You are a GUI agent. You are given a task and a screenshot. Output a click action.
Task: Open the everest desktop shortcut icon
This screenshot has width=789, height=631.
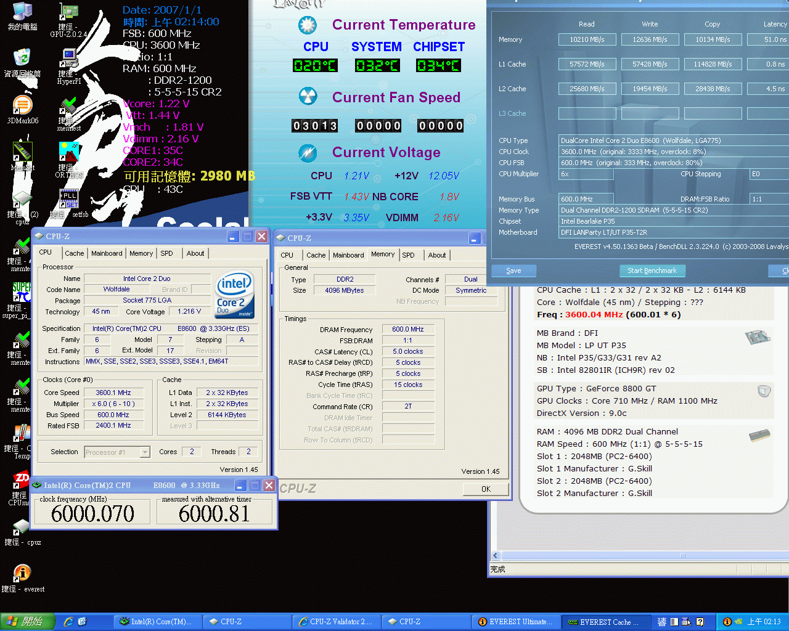click(22, 574)
